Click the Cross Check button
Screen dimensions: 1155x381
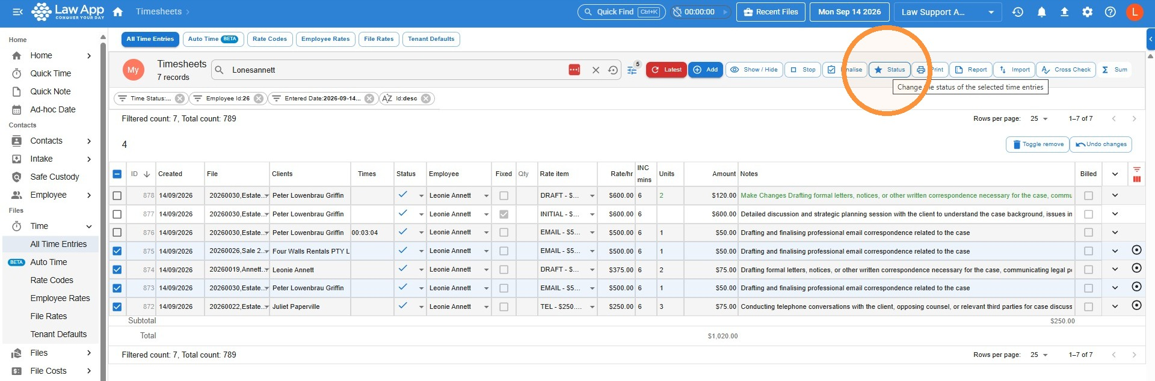point(1066,70)
